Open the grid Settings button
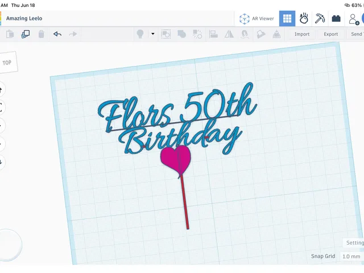The height and width of the screenshot is (273, 364). (x=355, y=243)
